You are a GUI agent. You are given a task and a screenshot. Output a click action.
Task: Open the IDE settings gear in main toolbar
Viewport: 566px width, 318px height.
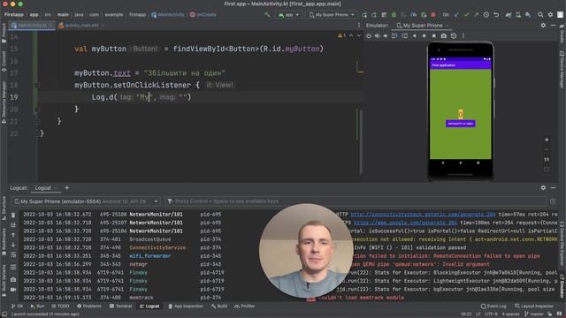[550, 15]
